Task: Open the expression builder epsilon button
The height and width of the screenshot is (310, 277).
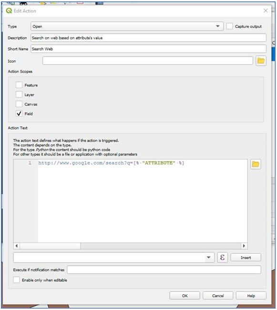Action: [x=222, y=258]
